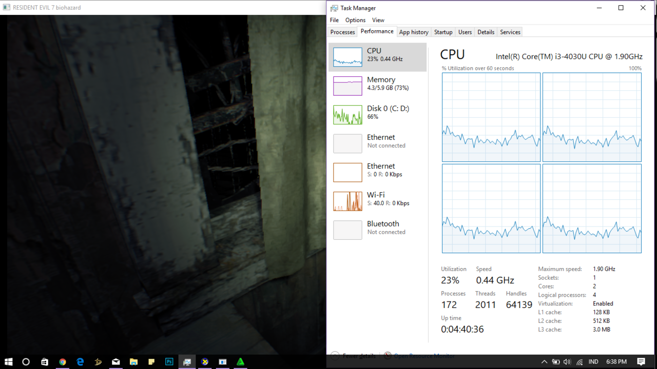Viewport: 657px width, 369px height.
Task: Switch to the Startup tab
Action: point(443,32)
